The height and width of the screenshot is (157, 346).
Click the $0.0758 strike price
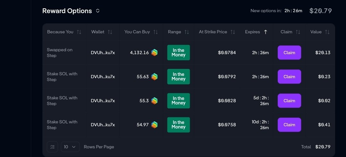[x=227, y=125]
